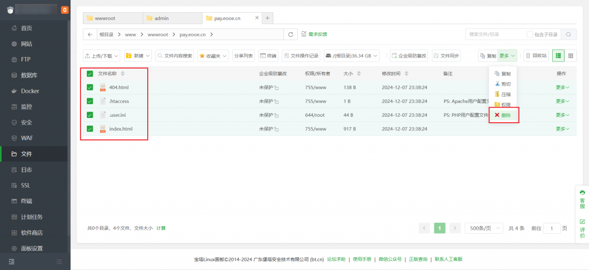Uncheck the 404.html file checkbox
This screenshot has height=270, width=589.
coord(90,88)
